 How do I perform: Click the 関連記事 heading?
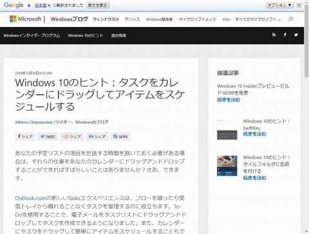click(228, 73)
